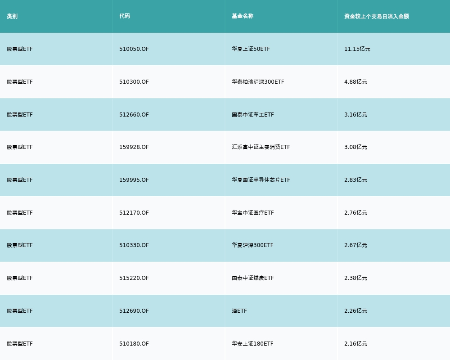Select inflow amount 2.16亿元

(355, 344)
